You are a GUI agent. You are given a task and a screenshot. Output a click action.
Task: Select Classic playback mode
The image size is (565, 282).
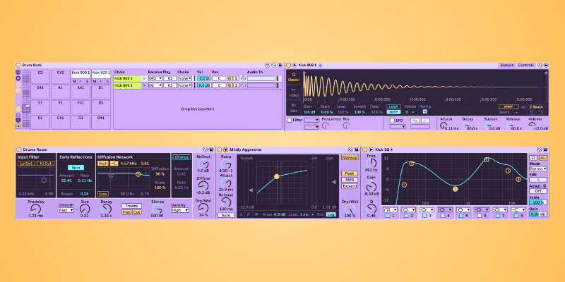294,77
